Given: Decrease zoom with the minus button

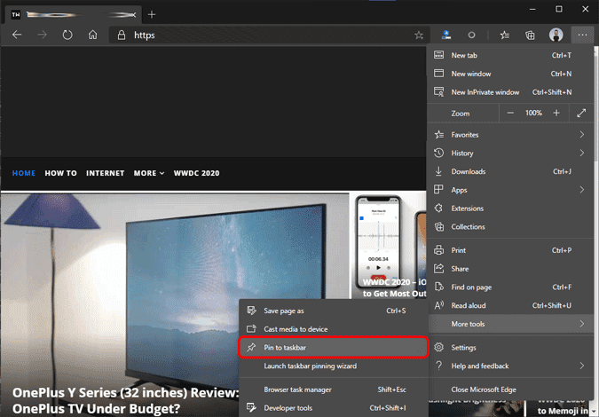Looking at the screenshot, I should (x=510, y=113).
